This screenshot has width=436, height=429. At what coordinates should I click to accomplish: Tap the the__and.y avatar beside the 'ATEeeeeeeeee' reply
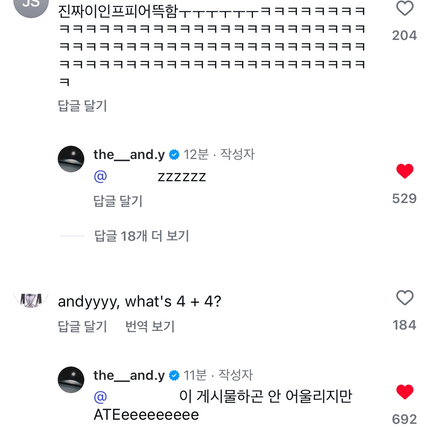[x=71, y=380]
